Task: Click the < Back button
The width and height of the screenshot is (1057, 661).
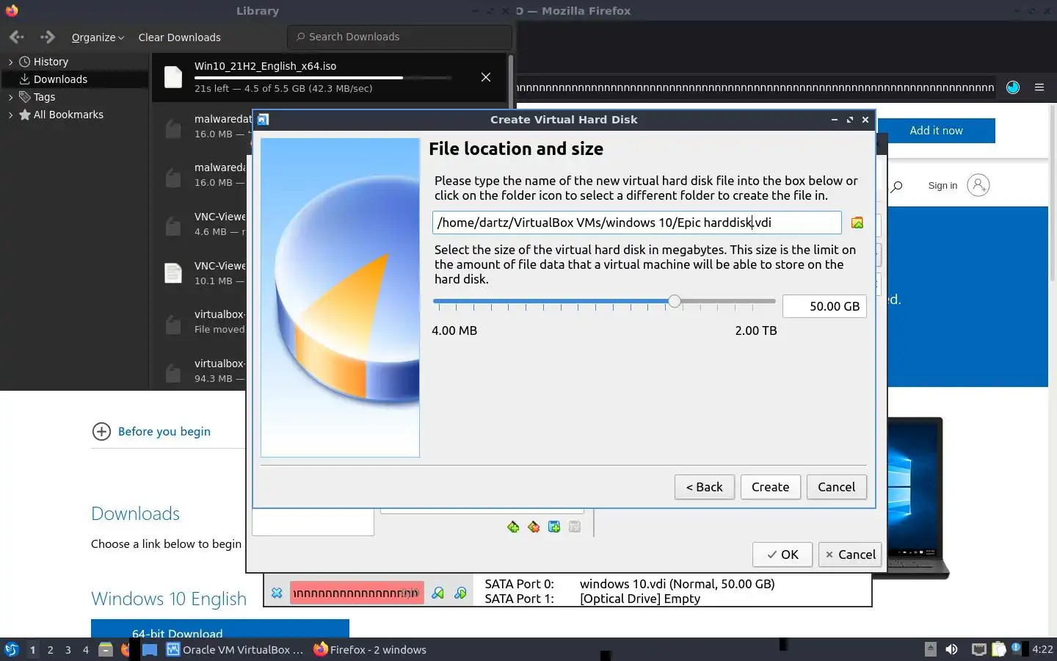Action: tap(705, 487)
